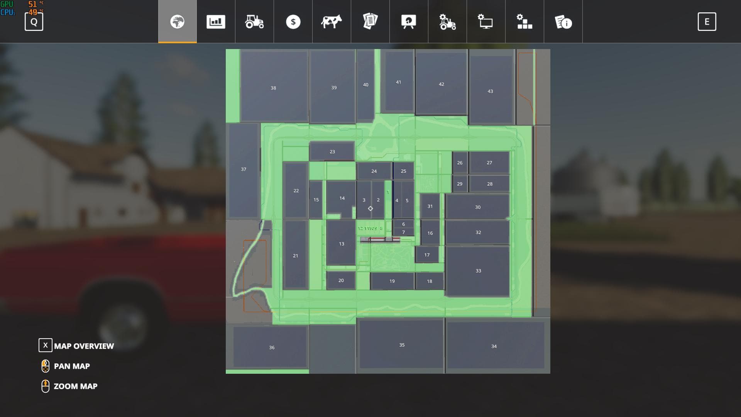Click the Q previous page button
Viewport: 741px width, 417px height.
[x=34, y=22]
